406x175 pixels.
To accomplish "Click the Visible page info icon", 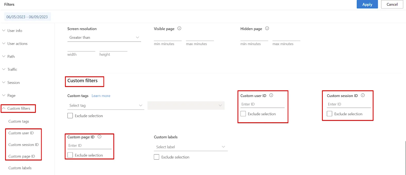I will click(x=179, y=28).
